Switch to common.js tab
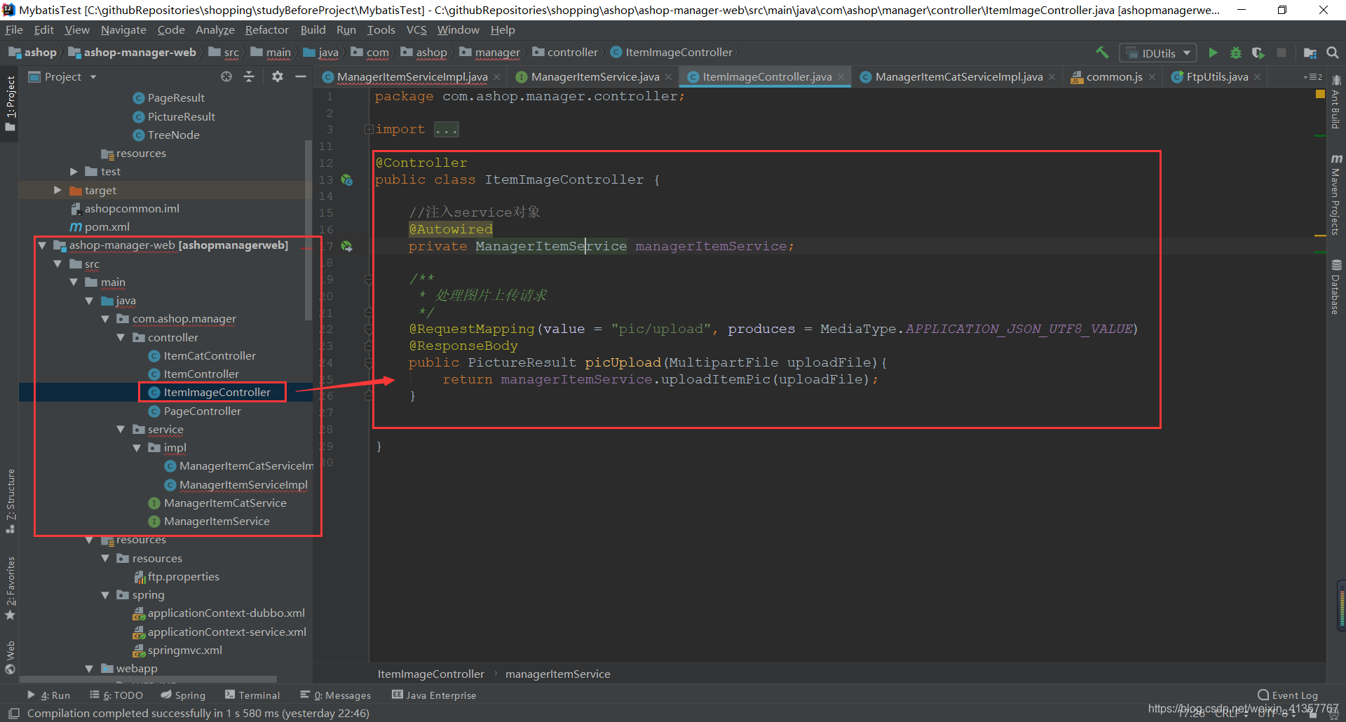1346x722 pixels. tap(1113, 77)
